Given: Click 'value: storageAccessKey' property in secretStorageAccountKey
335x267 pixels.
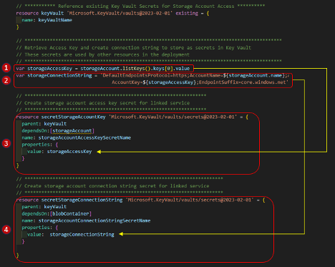Looking at the screenshot, I should pos(59,152).
